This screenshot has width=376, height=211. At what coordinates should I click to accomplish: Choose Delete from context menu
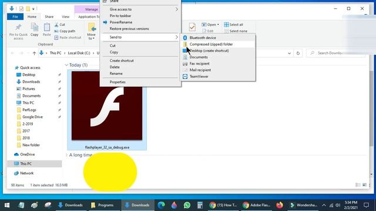click(140, 67)
